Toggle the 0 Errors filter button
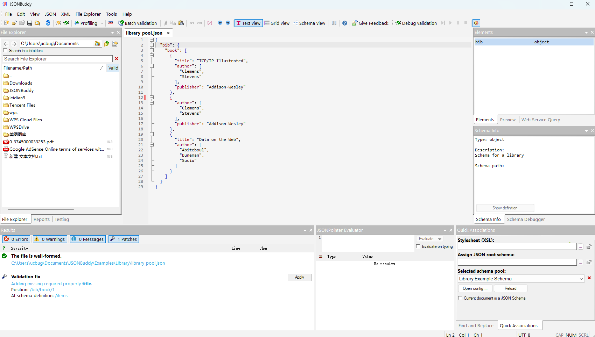The image size is (595, 337). click(16, 239)
